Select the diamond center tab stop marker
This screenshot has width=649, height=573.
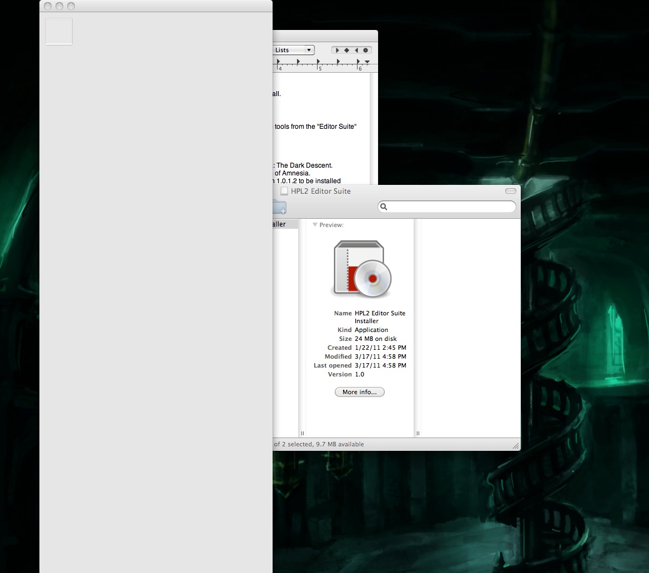click(347, 50)
